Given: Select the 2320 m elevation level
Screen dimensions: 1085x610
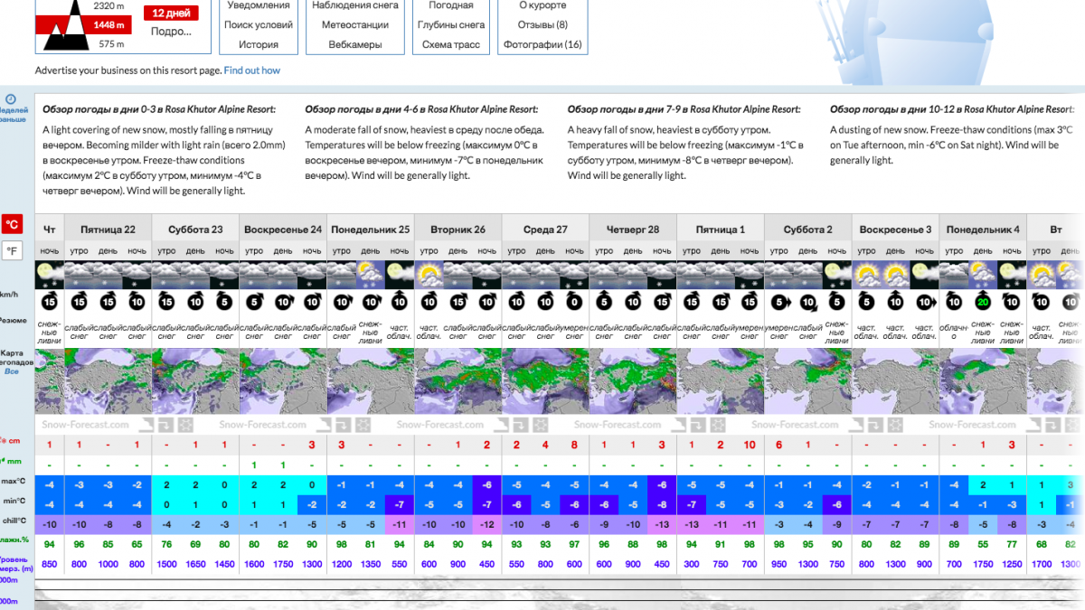Looking at the screenshot, I should [108, 5].
